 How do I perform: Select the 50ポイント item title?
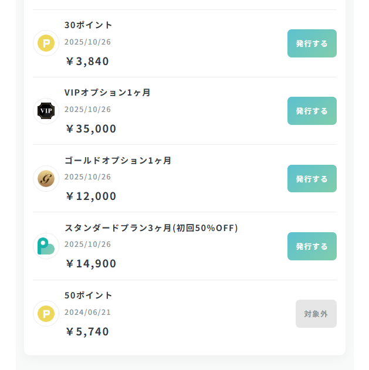tap(89, 296)
